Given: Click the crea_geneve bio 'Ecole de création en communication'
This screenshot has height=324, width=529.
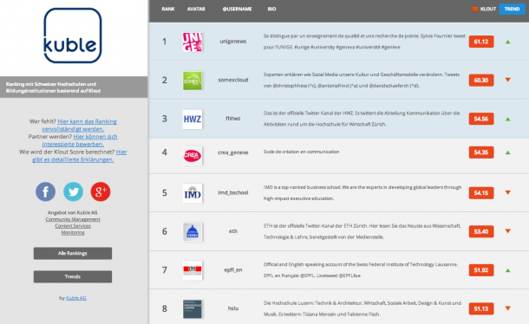Looking at the screenshot, I should pyautogui.click(x=301, y=152).
